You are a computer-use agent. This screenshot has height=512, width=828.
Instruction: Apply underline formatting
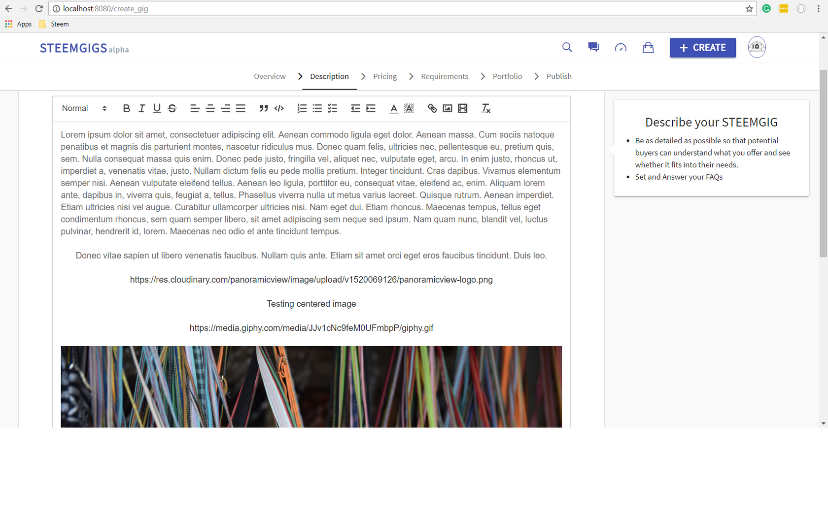pyautogui.click(x=157, y=108)
